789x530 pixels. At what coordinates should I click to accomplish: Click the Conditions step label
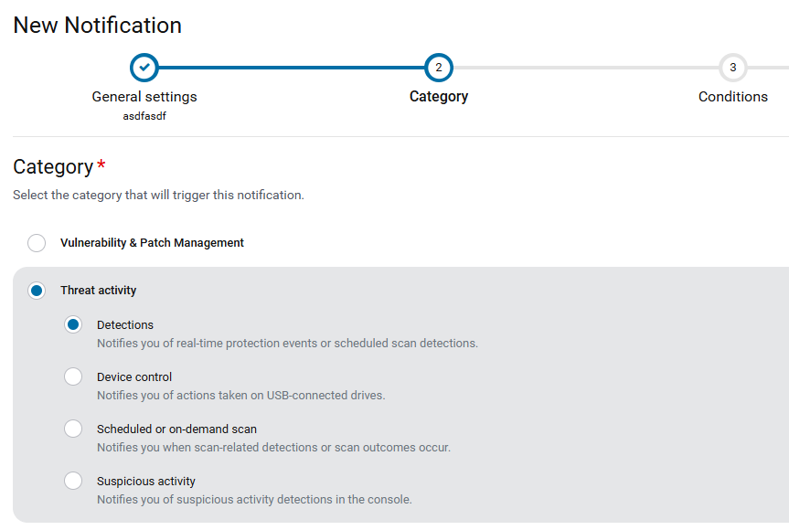point(733,97)
